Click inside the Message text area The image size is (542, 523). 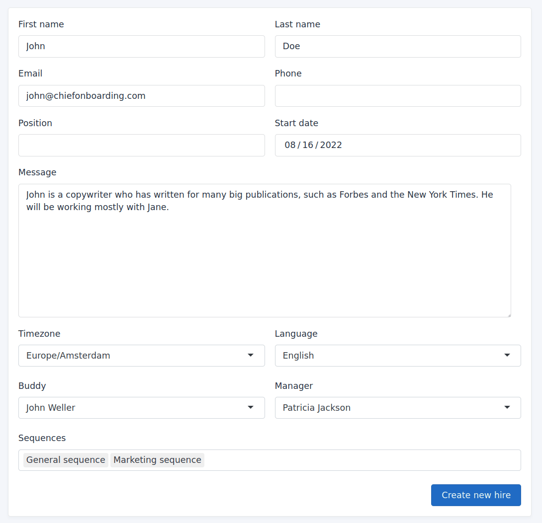click(264, 258)
